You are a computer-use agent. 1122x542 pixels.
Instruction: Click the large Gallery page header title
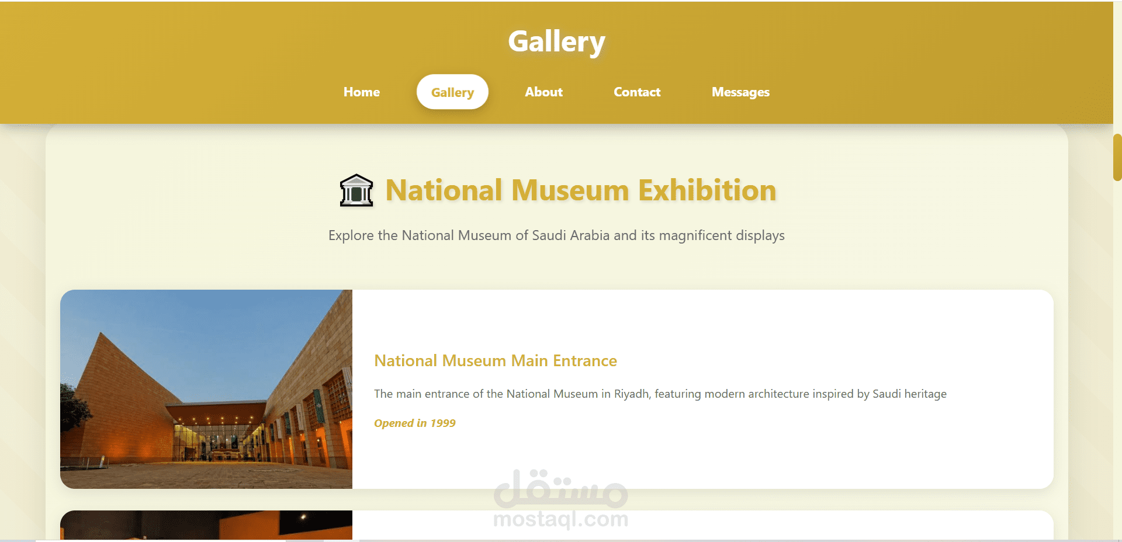[x=556, y=41]
